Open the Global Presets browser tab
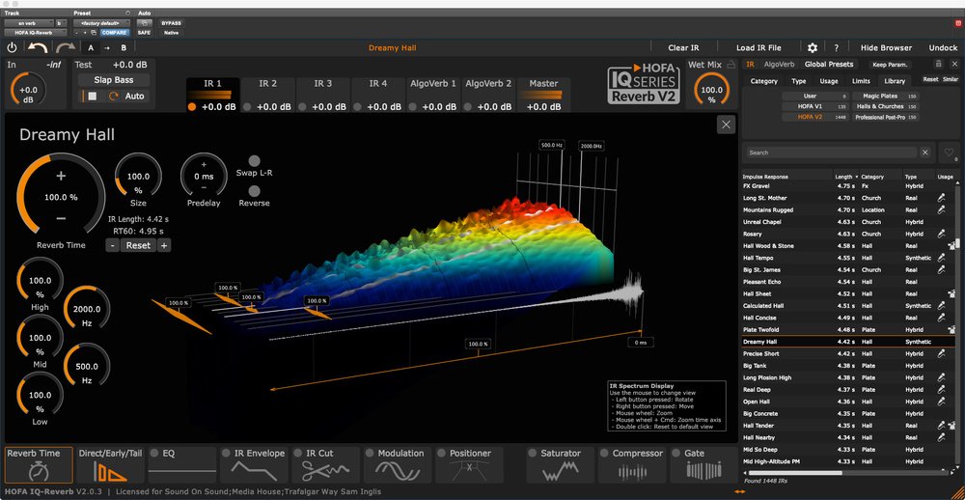The width and height of the screenshot is (965, 500). [829, 64]
